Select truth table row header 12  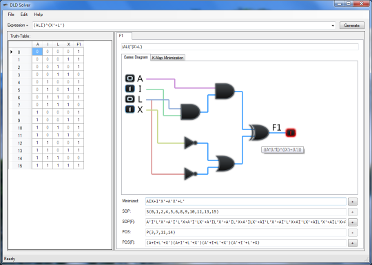click(x=20, y=143)
